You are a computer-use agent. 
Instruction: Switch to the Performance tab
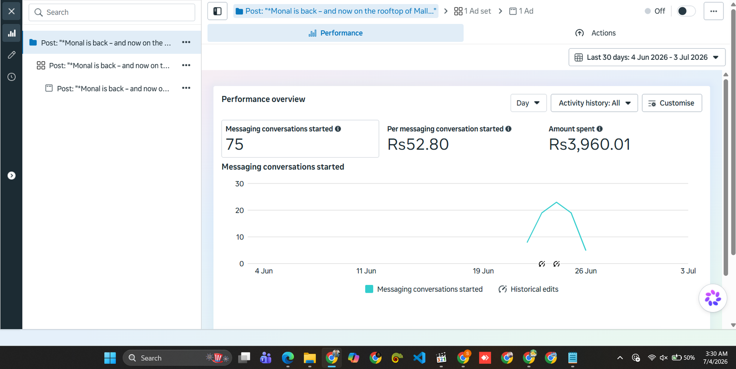[335, 33]
